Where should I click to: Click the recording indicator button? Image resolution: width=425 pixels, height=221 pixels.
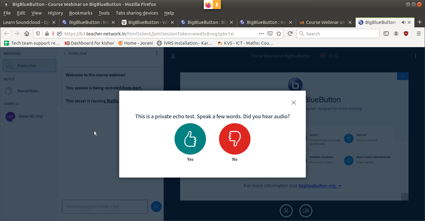[323, 56]
